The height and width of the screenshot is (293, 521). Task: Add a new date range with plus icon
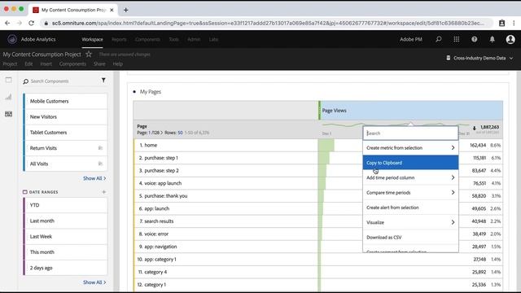[103, 192]
